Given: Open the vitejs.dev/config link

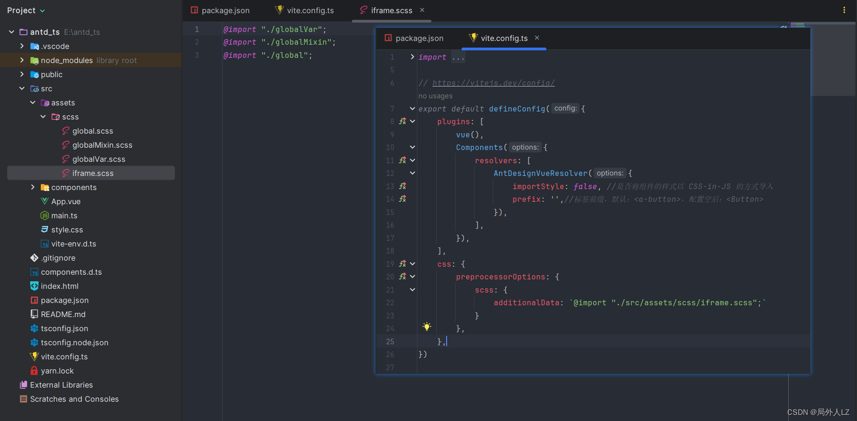Looking at the screenshot, I should [493, 83].
